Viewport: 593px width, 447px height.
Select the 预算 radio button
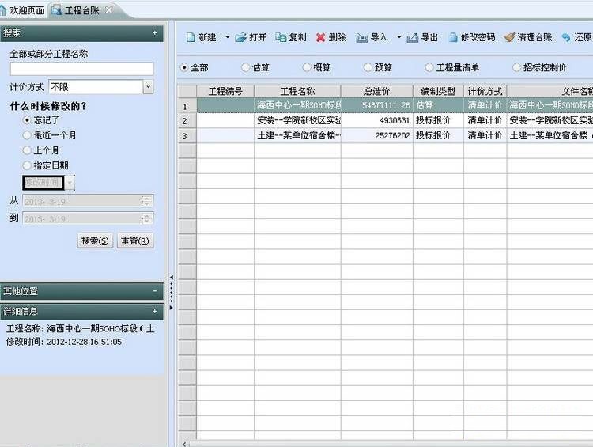pyautogui.click(x=368, y=68)
